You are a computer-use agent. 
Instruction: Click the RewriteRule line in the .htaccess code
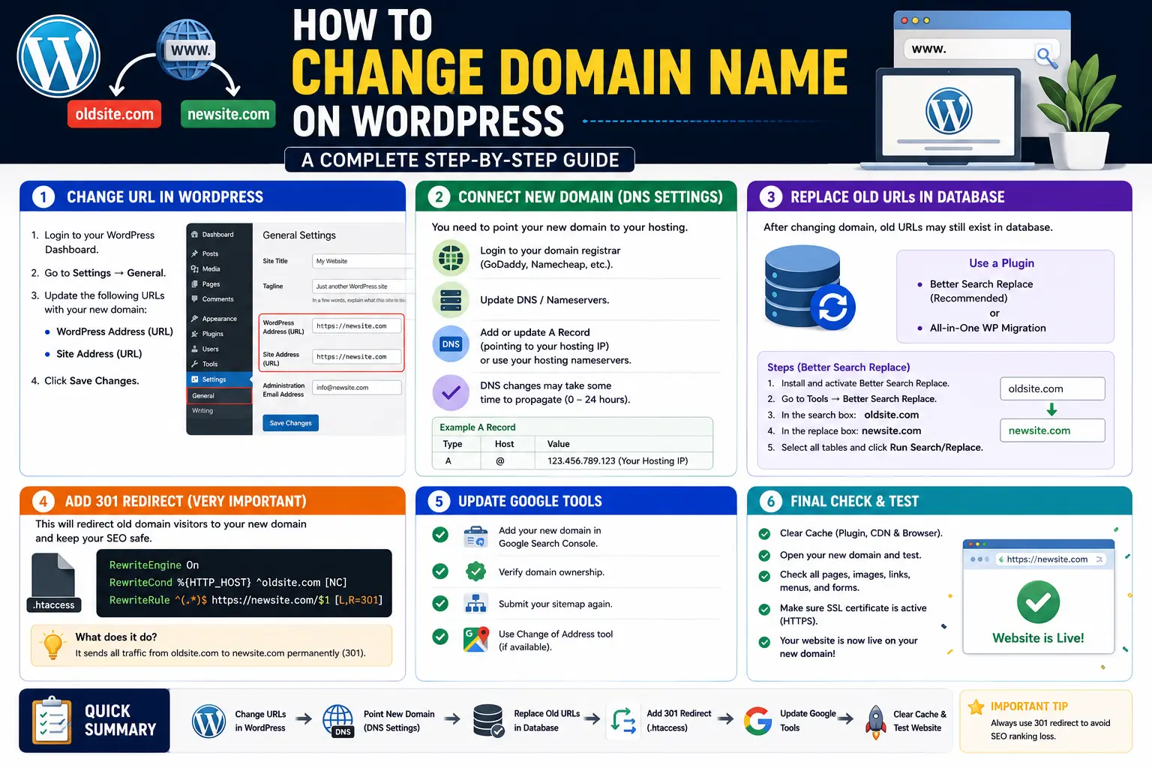[x=246, y=600]
